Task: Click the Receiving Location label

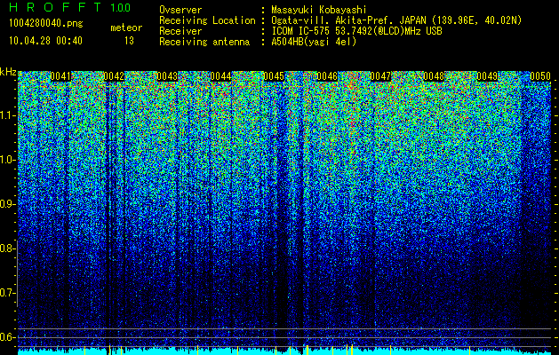Action: (x=207, y=20)
